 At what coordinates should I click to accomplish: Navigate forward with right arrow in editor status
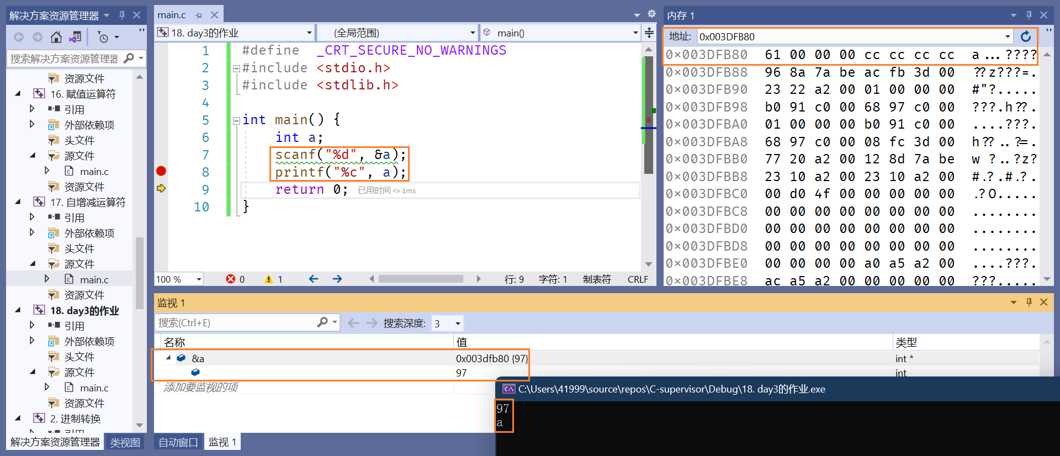[337, 279]
